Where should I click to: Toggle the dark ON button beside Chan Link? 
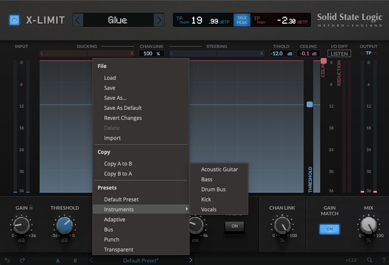pos(234,226)
